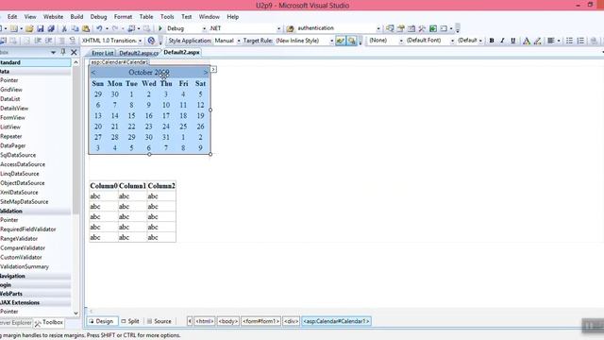Open the Window menu
Viewport: 604px width, 340px height.
210,17
